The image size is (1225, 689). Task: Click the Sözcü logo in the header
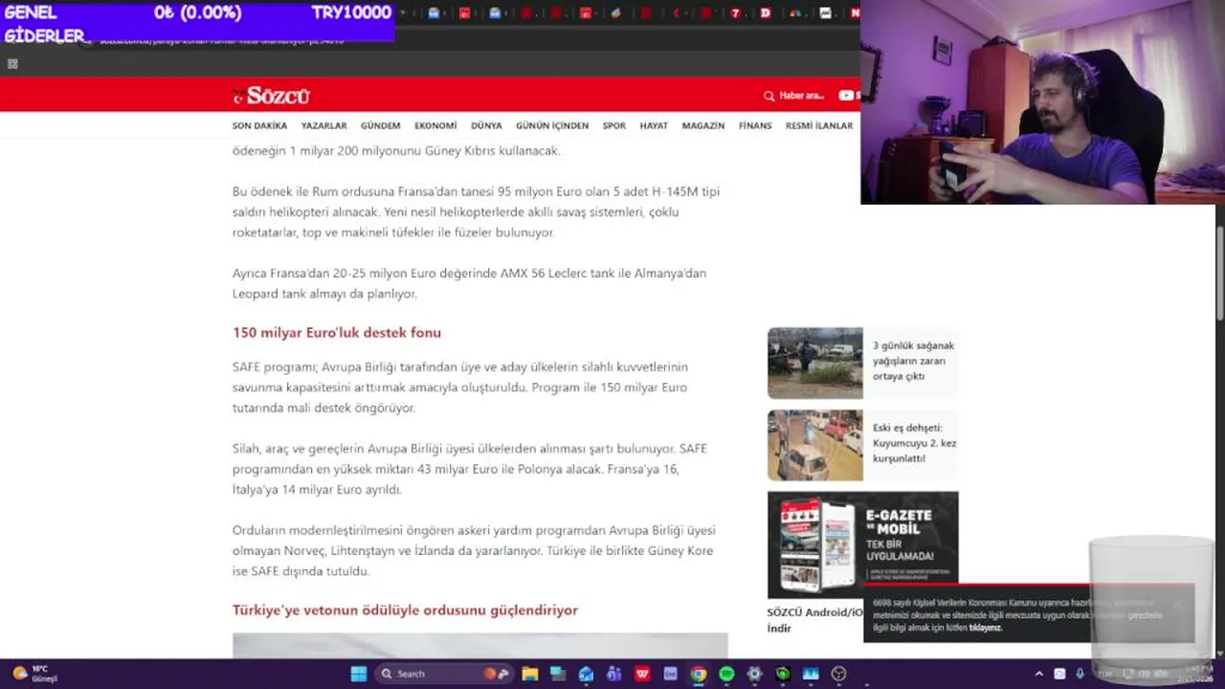(272, 96)
